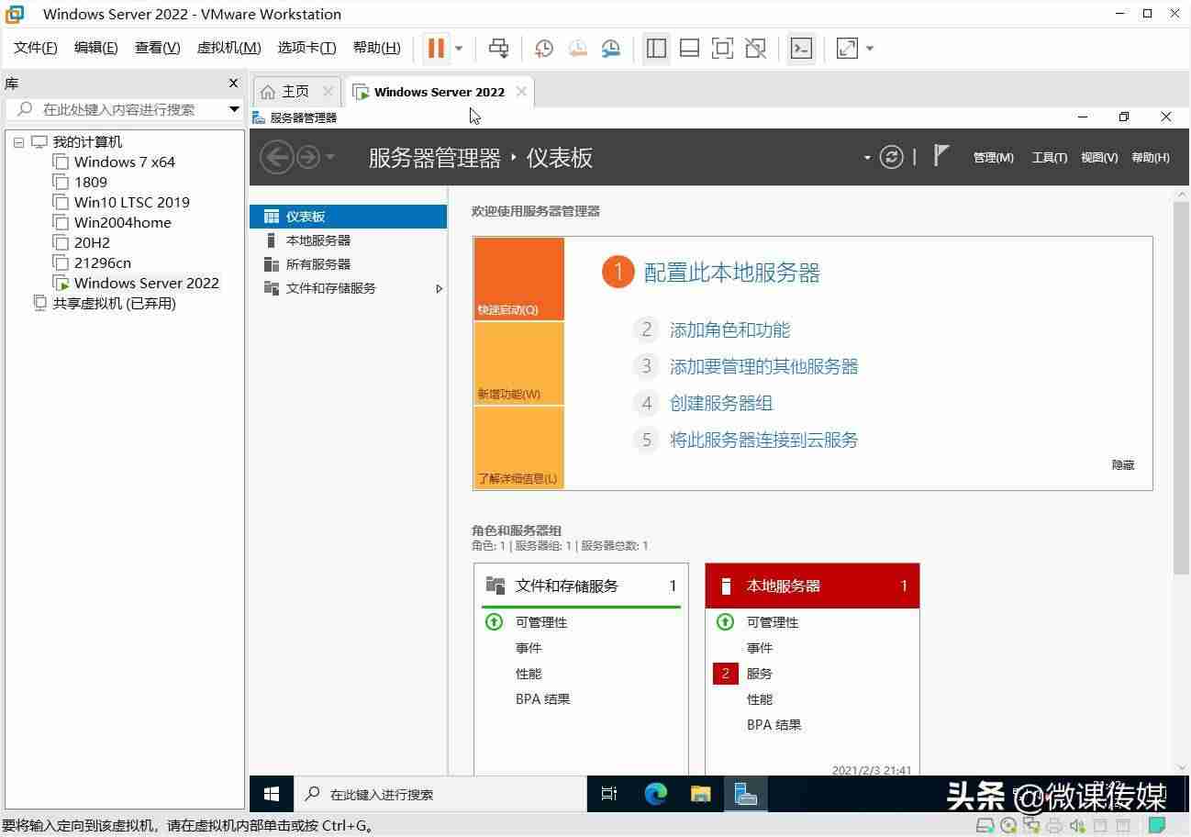Collapse the 我的计算机 tree node

pos(18,142)
